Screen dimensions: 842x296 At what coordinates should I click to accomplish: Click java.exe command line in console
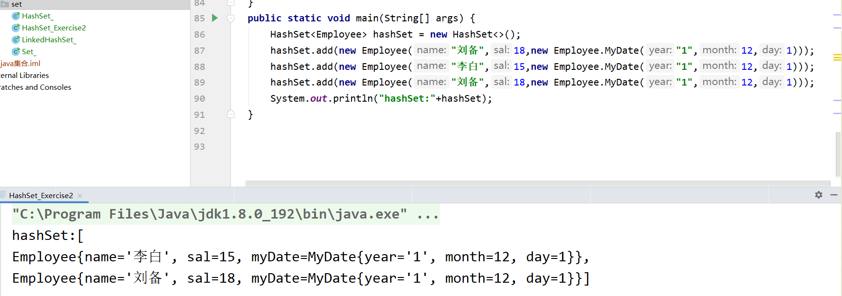226,214
